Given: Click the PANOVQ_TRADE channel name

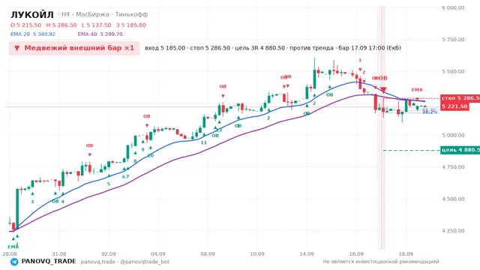Looking at the screenshot, I should (49, 262).
